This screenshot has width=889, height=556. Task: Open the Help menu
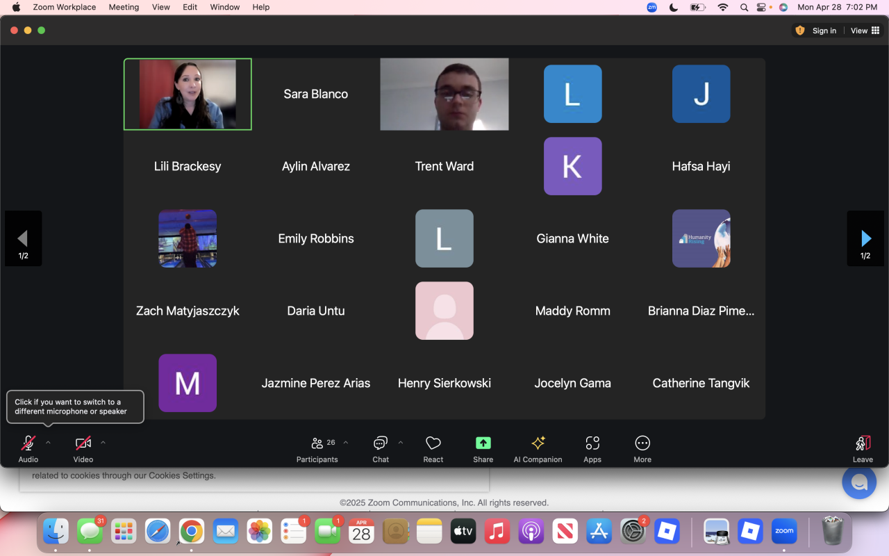coord(261,7)
